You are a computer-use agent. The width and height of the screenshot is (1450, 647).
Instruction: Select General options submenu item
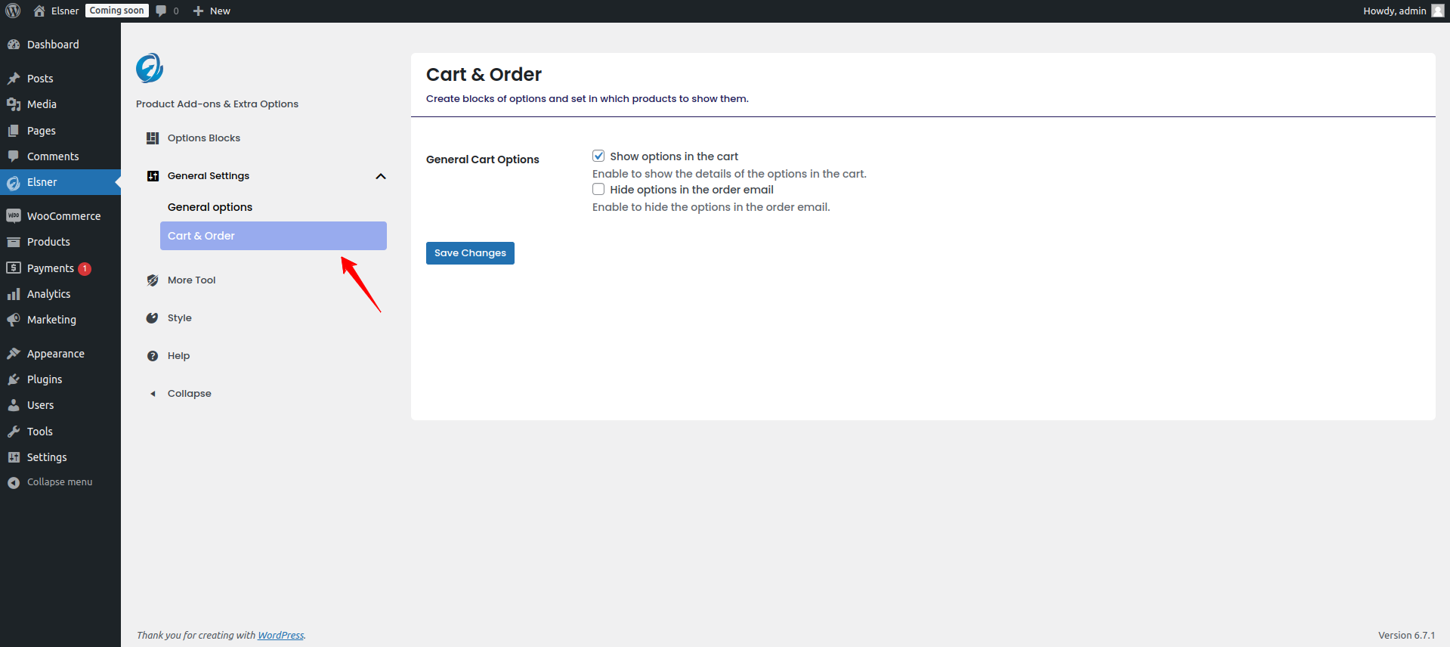tap(210, 207)
